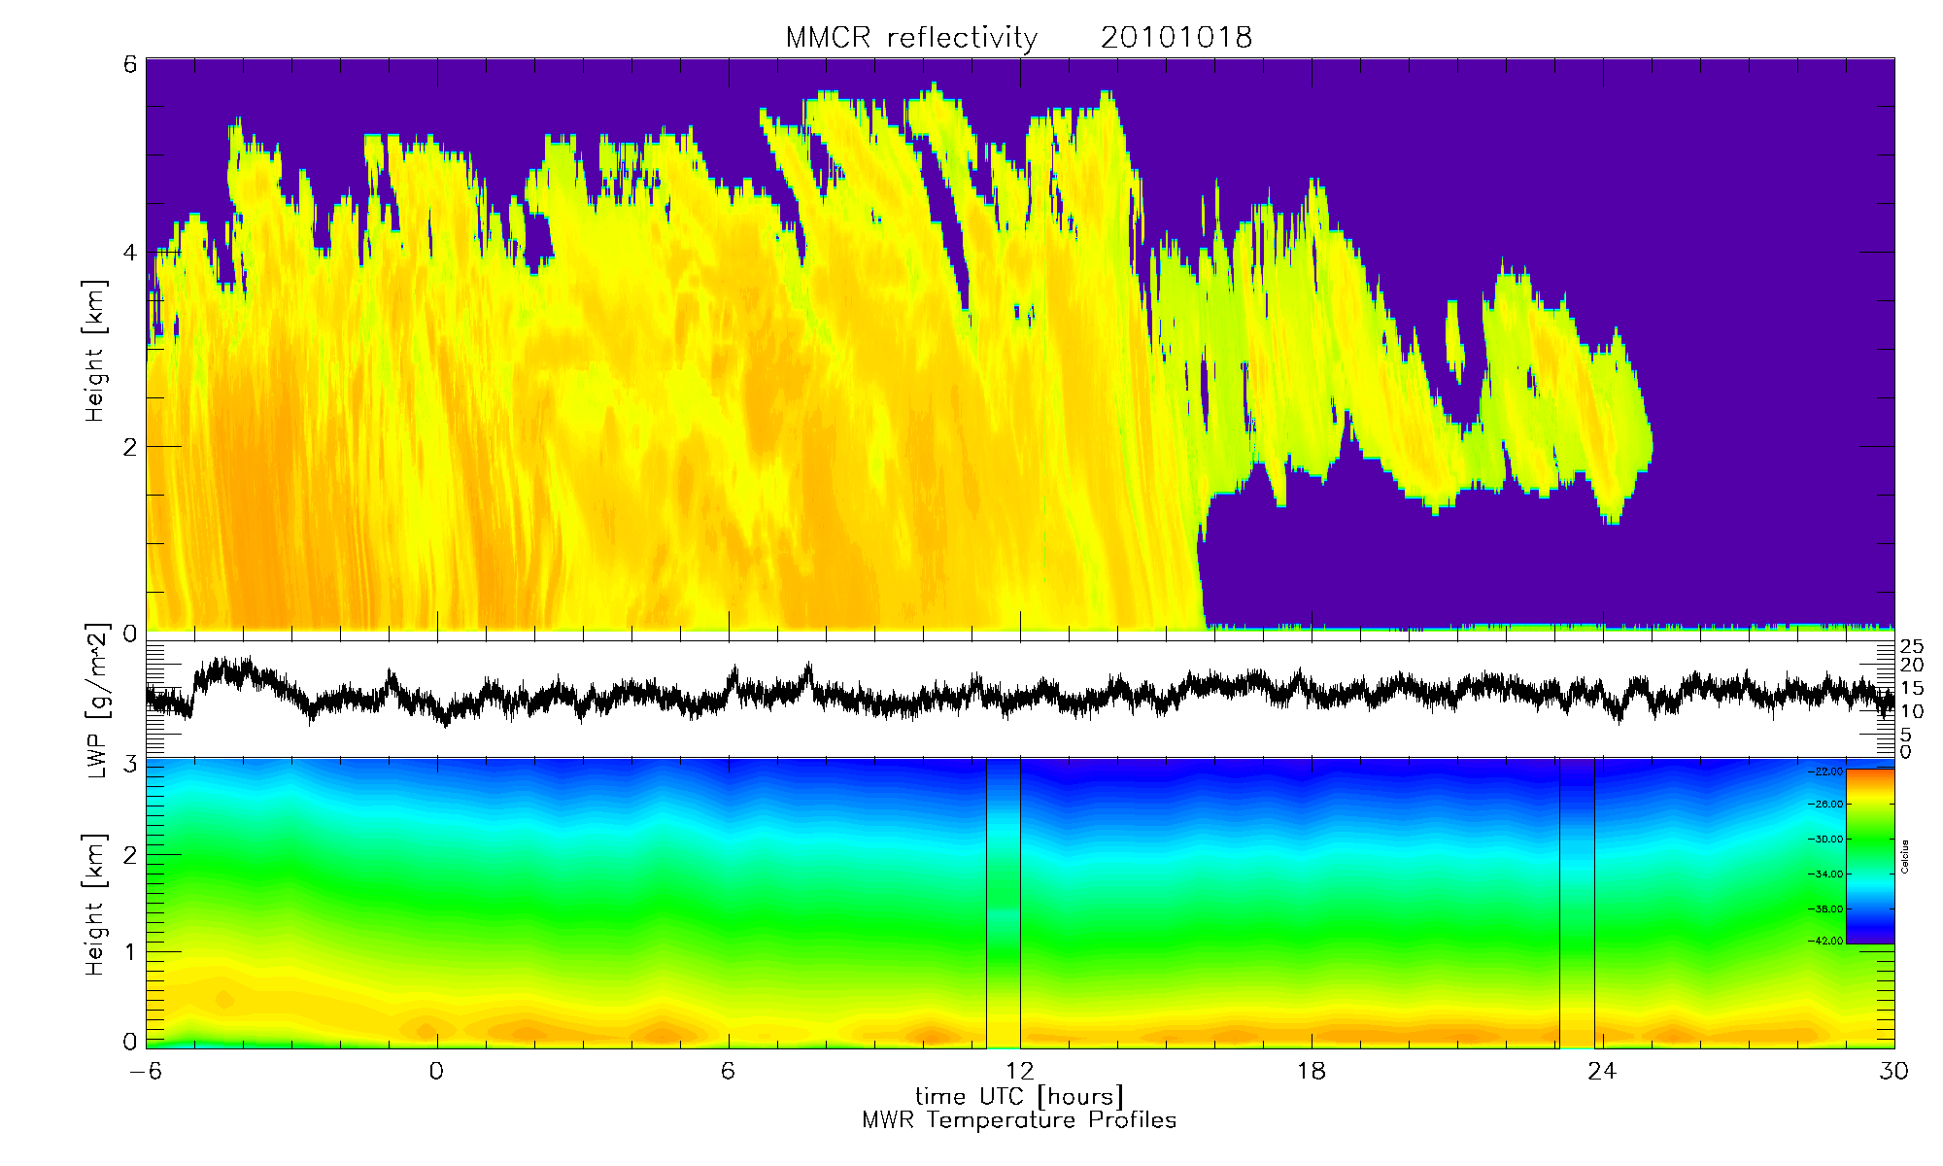This screenshot has height=1166, width=1943.
Task: Click the "time UTC [hours]" axis label
Action: pyautogui.click(x=1019, y=1096)
